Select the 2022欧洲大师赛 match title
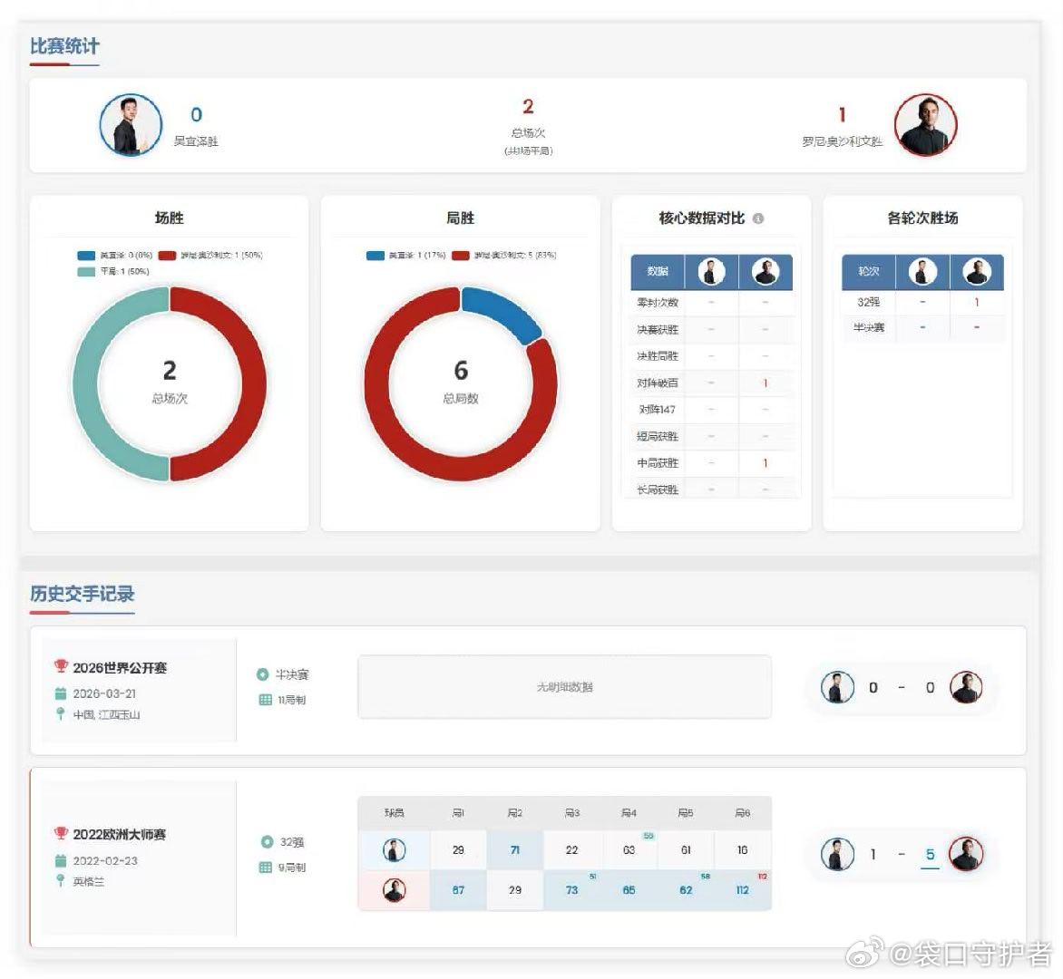 (120, 834)
